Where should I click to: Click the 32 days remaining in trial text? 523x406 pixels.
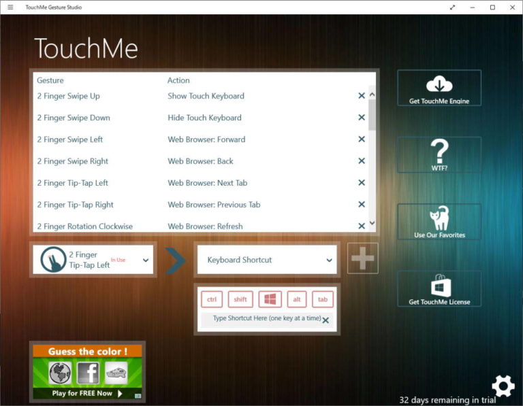coord(447,400)
